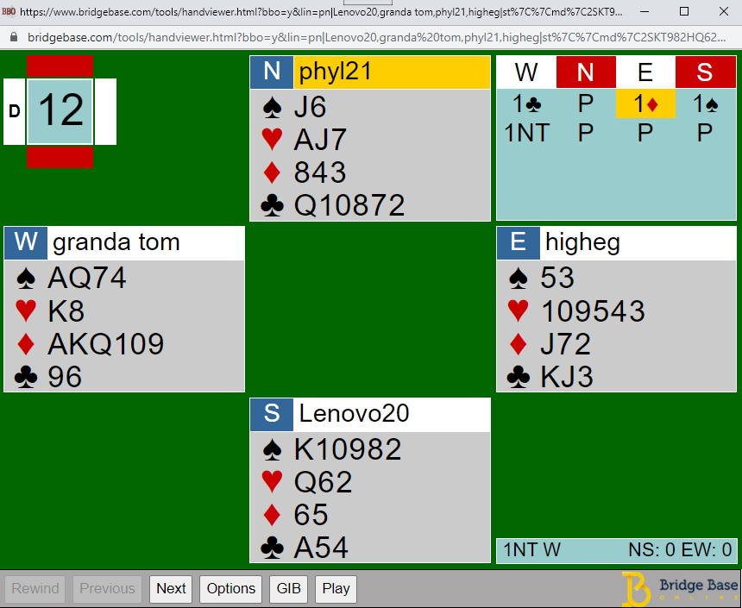Click the GIB analysis button

coord(289,589)
